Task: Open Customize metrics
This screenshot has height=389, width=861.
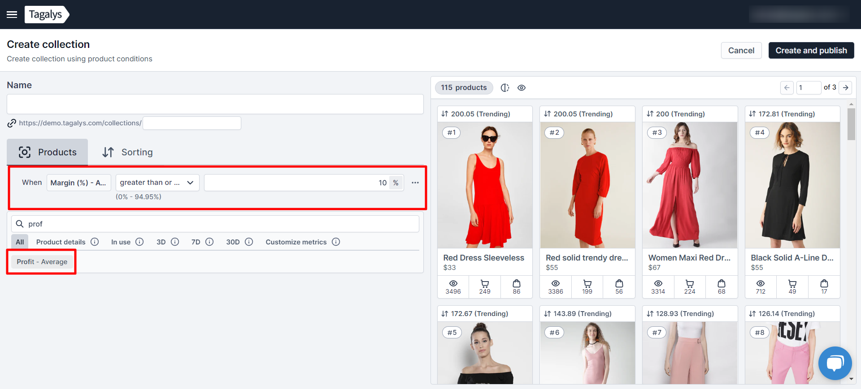Action: coord(296,242)
